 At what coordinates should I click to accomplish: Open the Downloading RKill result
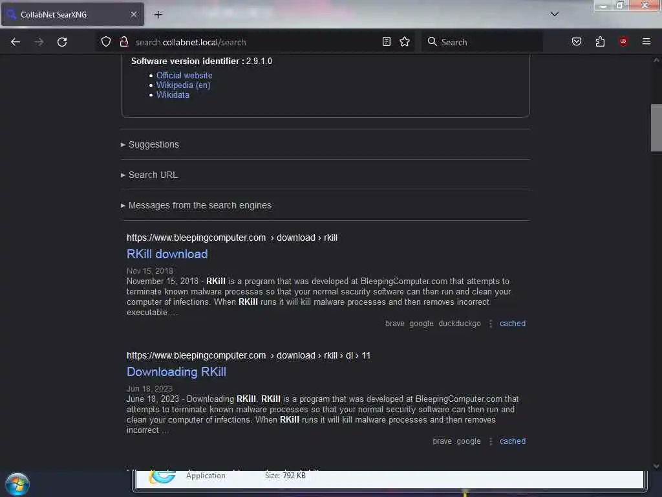(176, 372)
